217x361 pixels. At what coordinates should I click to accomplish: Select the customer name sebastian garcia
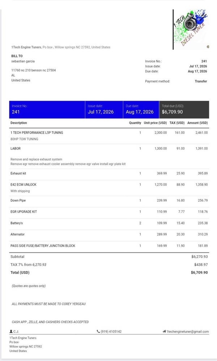click(x=23, y=61)
